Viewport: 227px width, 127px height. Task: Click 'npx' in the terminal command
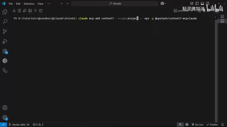click(x=146, y=18)
